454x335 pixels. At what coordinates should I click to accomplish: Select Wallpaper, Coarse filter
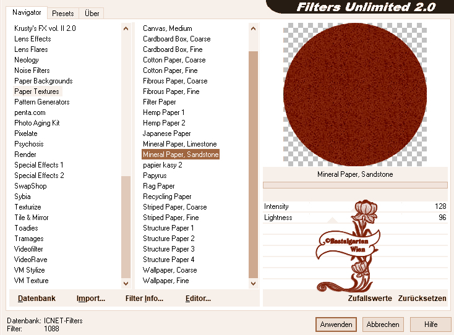pos(170,270)
